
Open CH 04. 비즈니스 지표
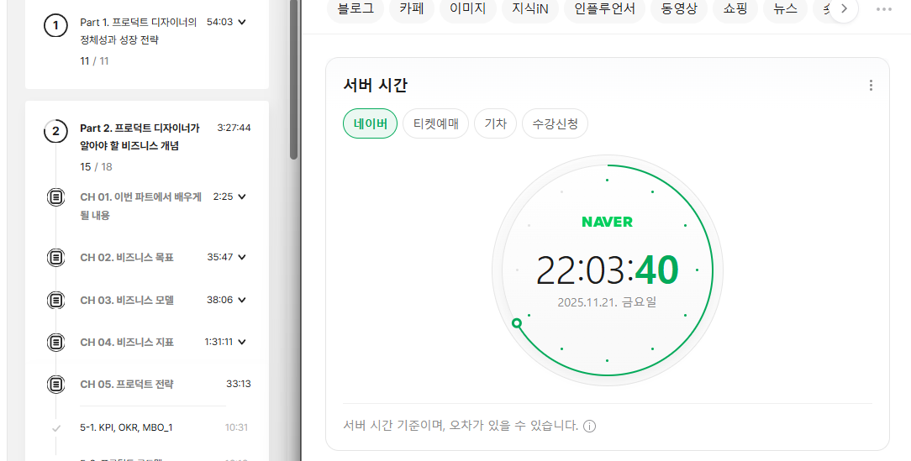pos(127,343)
